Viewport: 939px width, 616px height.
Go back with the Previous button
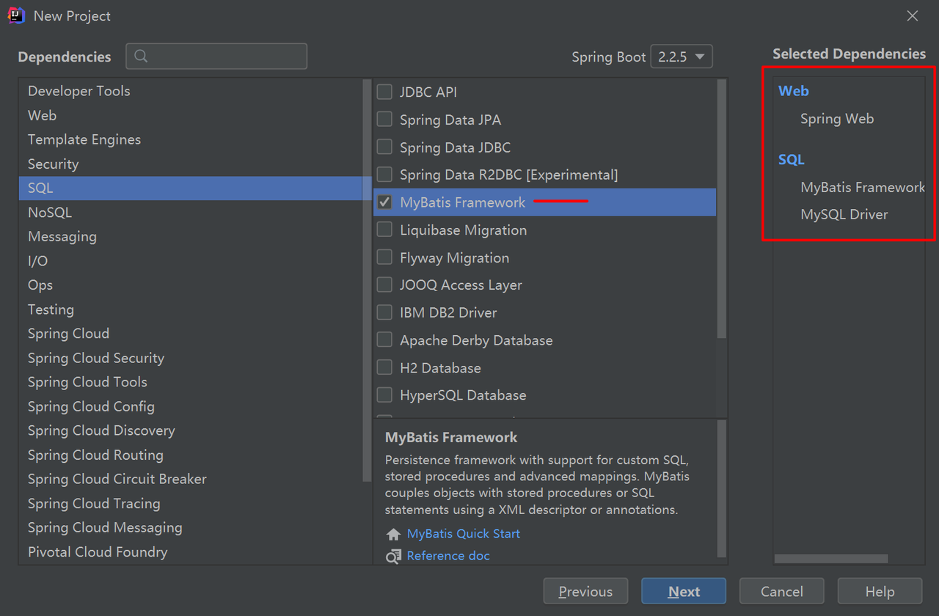585,591
